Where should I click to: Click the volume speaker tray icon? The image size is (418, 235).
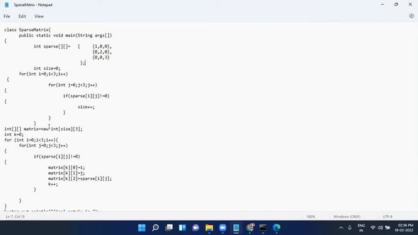pyautogui.click(x=380, y=228)
